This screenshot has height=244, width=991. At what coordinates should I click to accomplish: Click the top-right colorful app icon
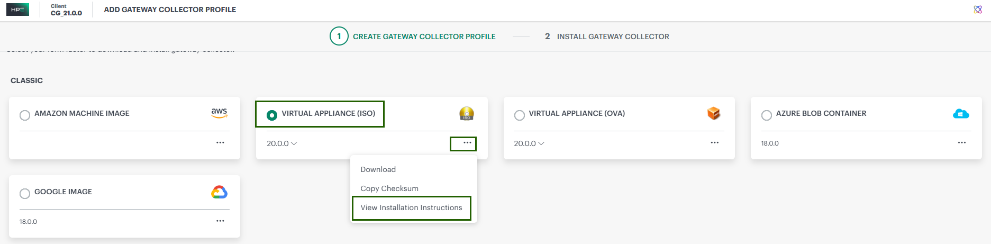point(978,10)
